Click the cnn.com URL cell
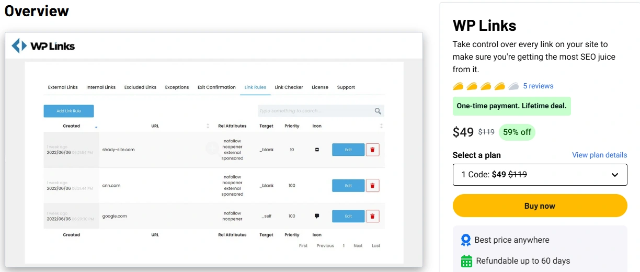The height and width of the screenshot is (272, 640). point(111,185)
